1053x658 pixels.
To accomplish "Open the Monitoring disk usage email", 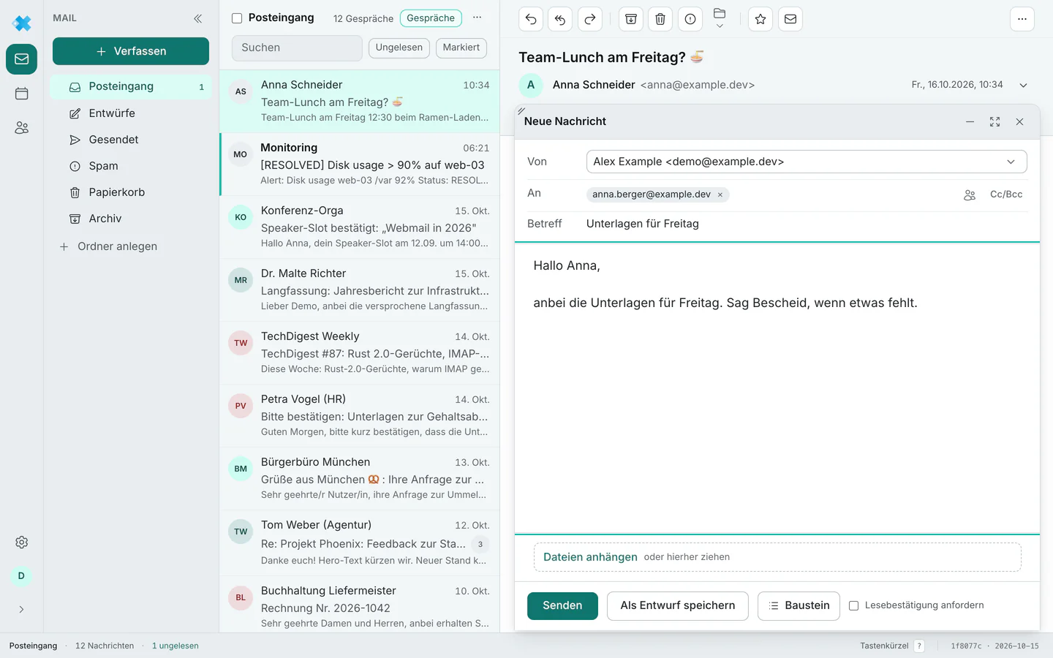I will pos(360,164).
